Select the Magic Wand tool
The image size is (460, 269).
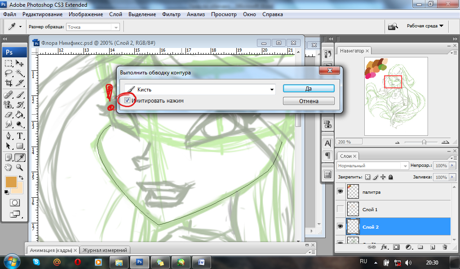(x=20, y=73)
